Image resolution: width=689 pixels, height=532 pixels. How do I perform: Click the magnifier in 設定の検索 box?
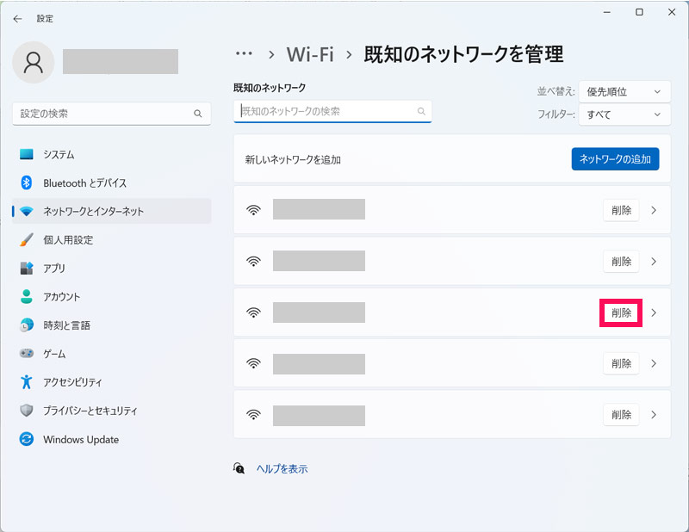click(x=198, y=114)
